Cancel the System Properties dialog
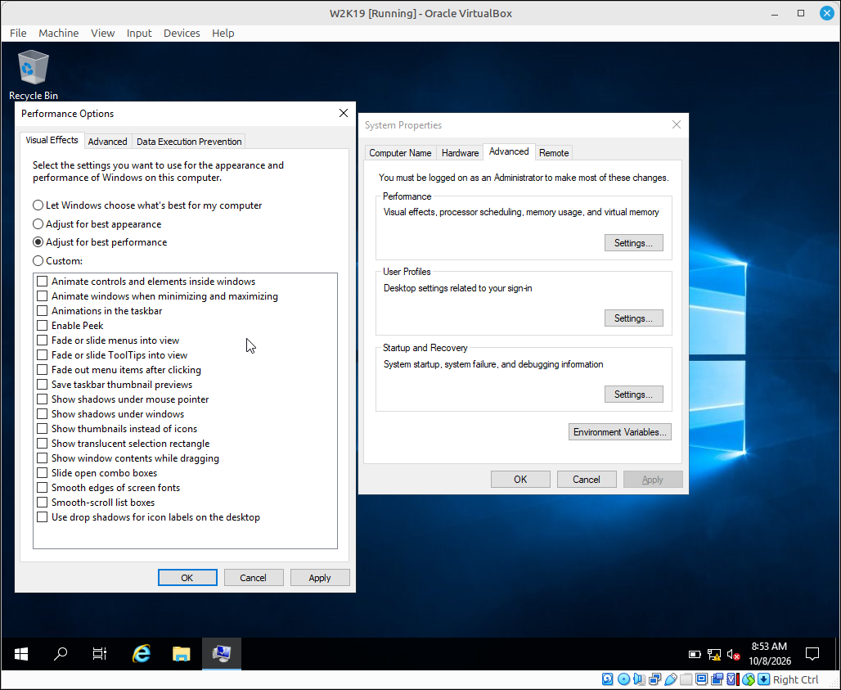Image resolution: width=841 pixels, height=690 pixels. pos(587,479)
